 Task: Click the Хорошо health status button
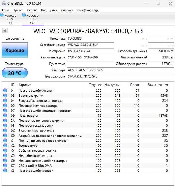tap(15, 50)
